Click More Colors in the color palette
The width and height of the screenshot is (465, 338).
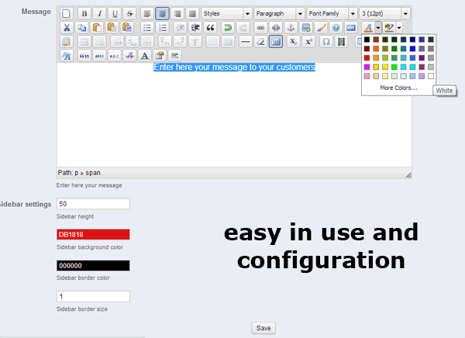(x=398, y=88)
